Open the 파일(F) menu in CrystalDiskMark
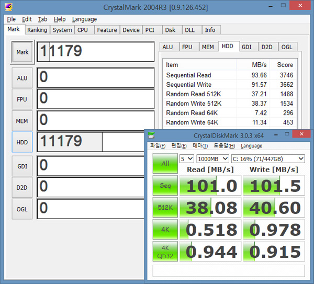314x284 pixels. pyautogui.click(x=158, y=146)
